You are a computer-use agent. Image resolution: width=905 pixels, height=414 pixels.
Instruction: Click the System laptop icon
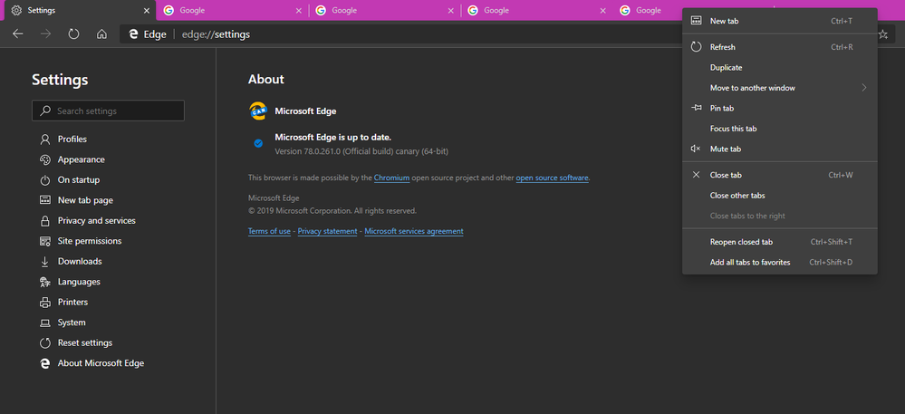(x=45, y=323)
